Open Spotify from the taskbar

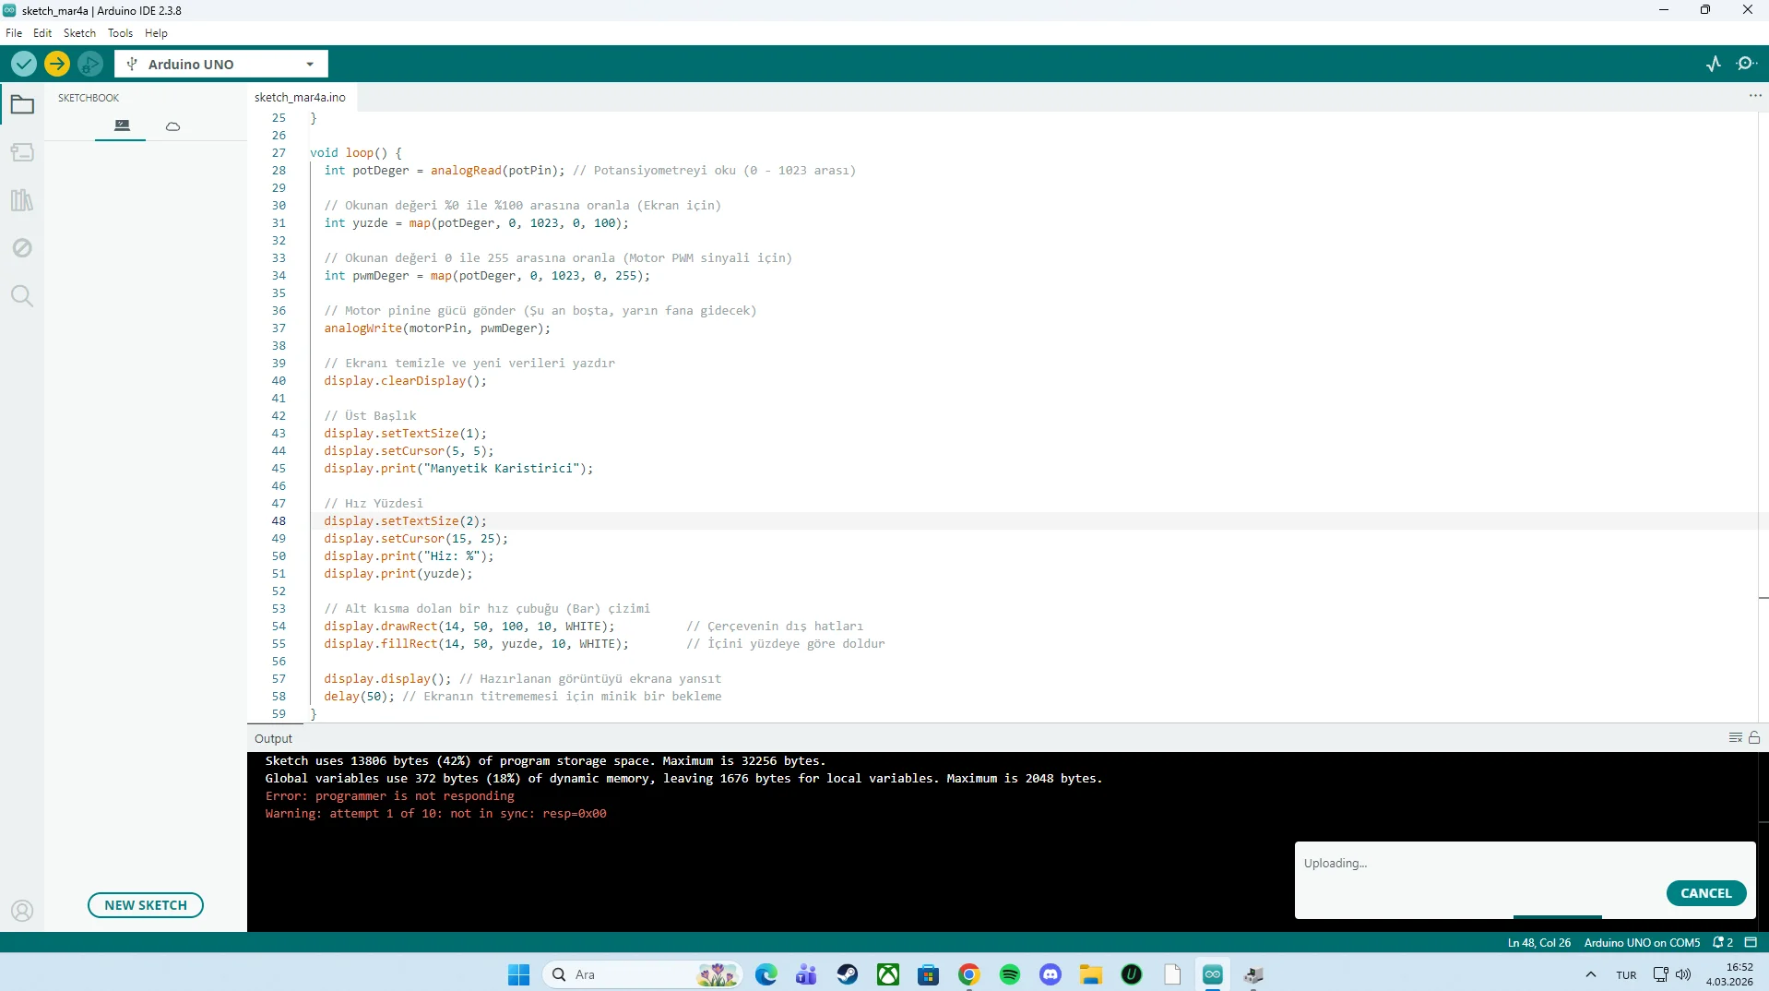tap(1010, 974)
